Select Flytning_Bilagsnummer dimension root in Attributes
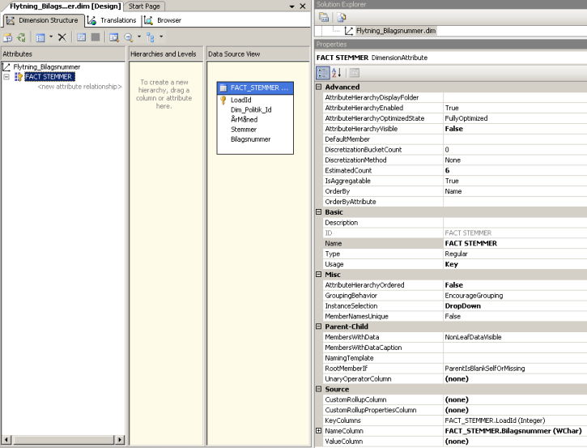 46,66
